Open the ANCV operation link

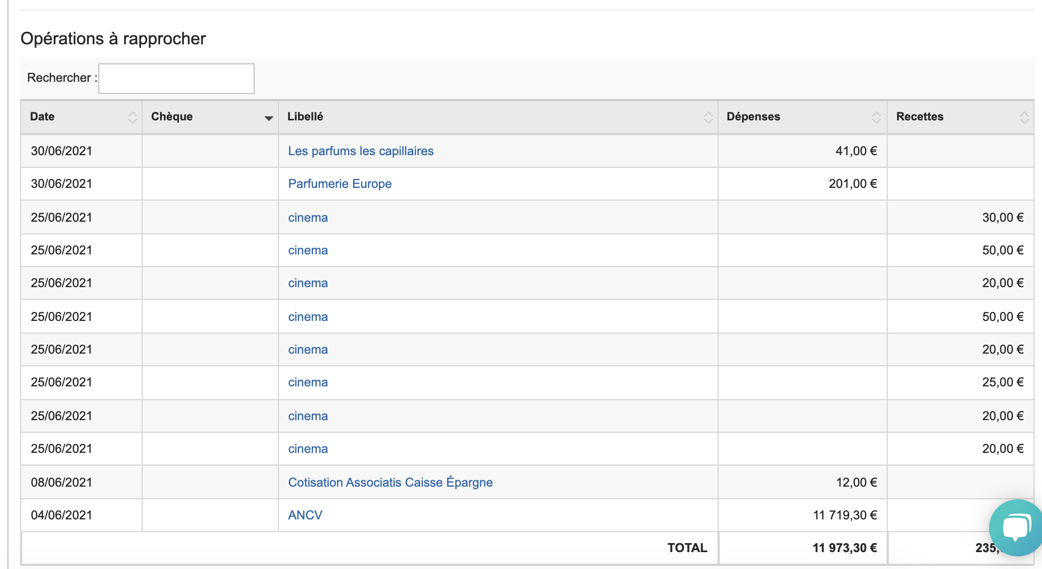pos(305,515)
